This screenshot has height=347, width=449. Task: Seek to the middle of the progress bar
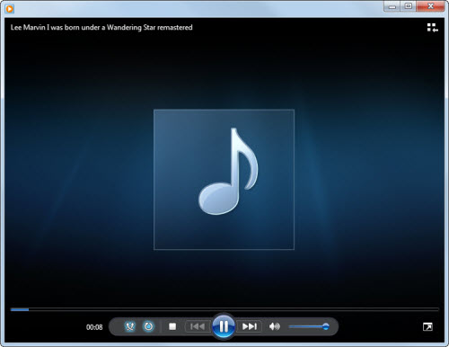click(224, 309)
